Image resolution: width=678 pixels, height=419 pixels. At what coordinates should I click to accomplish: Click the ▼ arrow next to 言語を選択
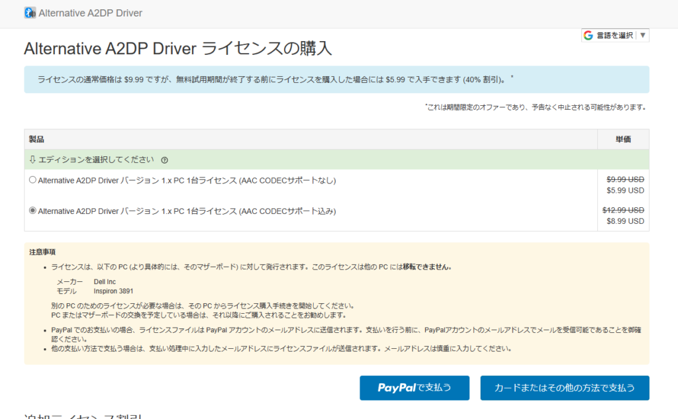point(642,35)
